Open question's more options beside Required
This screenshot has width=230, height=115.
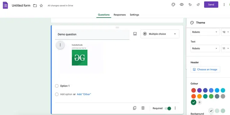(x=175, y=108)
